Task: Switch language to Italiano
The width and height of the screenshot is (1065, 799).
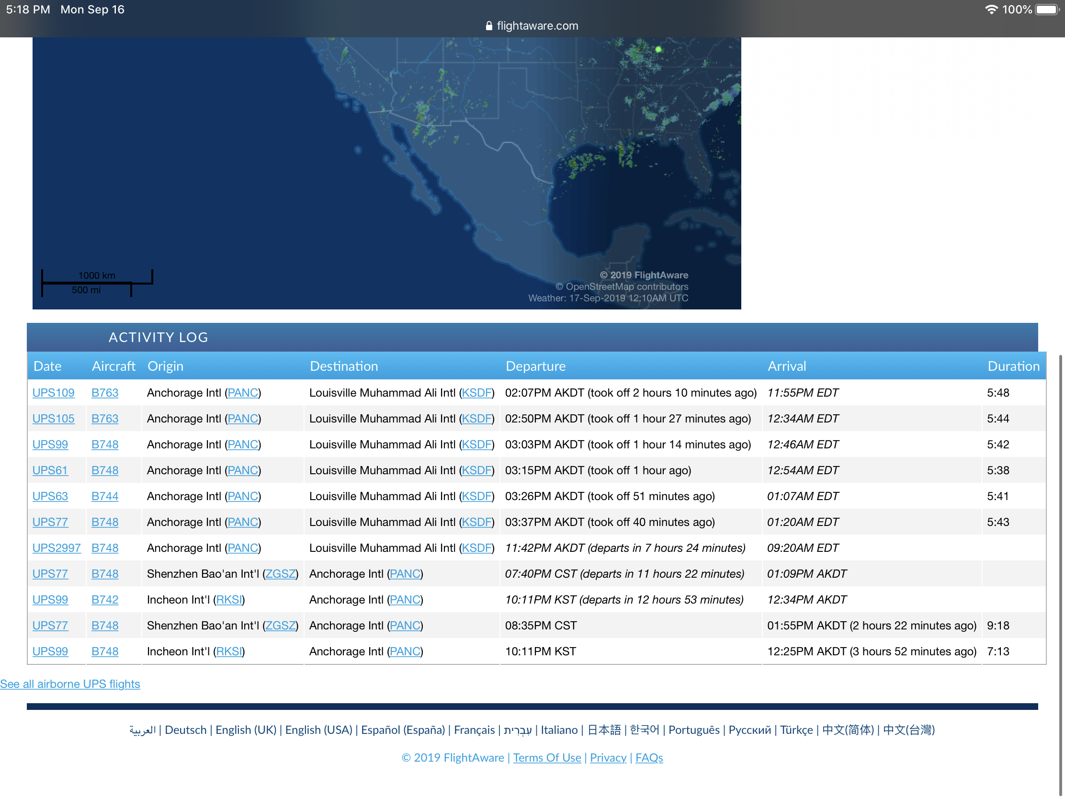Action: [x=559, y=730]
